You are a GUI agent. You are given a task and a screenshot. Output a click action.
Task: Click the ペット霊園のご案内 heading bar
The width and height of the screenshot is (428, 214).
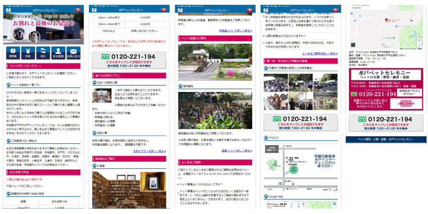[x=215, y=38]
